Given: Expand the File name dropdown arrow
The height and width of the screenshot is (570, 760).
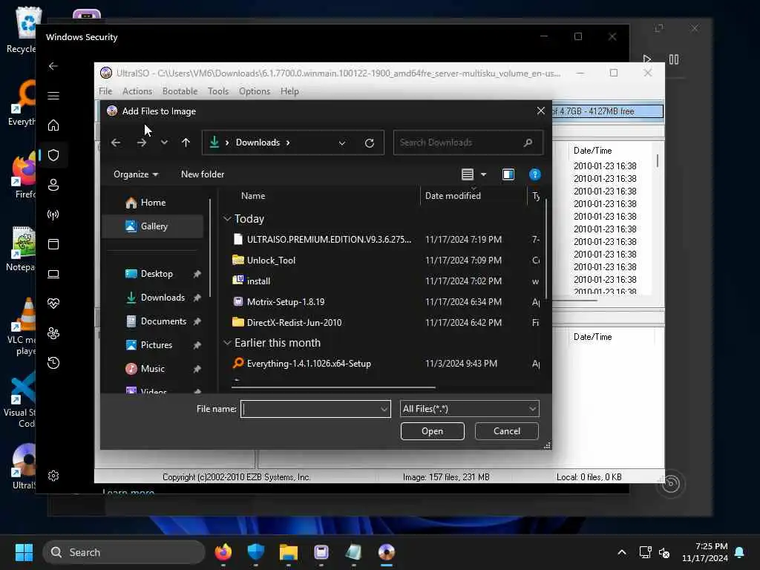Looking at the screenshot, I should click(x=384, y=409).
